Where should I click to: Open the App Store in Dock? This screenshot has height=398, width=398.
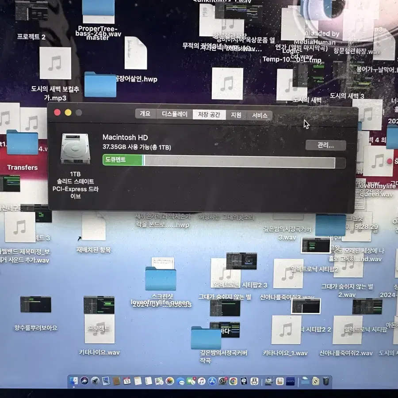[x=212, y=381]
